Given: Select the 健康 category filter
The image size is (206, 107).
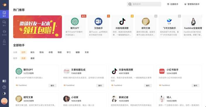Looking at the screenshot, I should point(78,52).
